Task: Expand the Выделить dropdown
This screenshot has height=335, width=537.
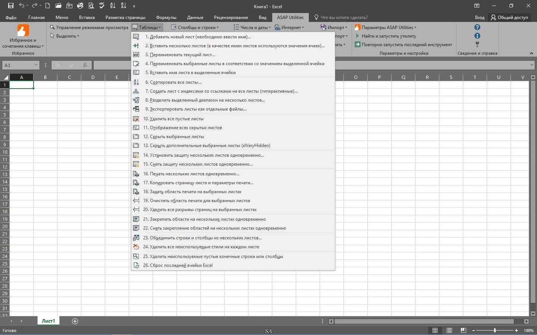Action: pos(65,36)
